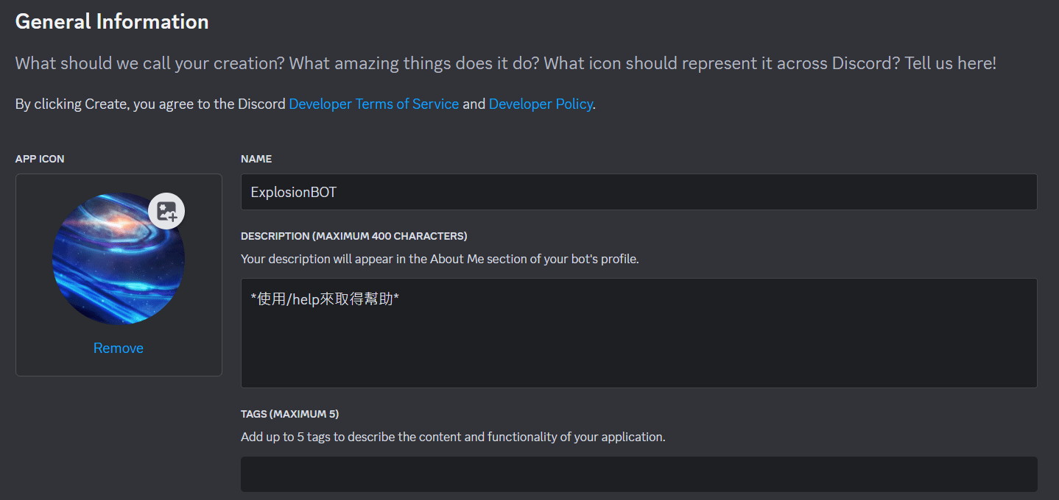The height and width of the screenshot is (500, 1059).
Task: Click the 'Your description will appear' hint text
Action: pyautogui.click(x=440, y=259)
